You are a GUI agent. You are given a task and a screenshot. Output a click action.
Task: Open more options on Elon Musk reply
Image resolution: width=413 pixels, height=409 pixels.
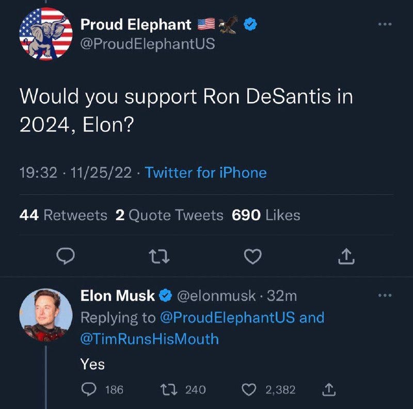point(385,295)
